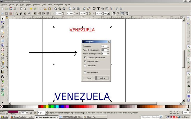Click the New document icon
The width and height of the screenshot is (191, 119).
[2, 9]
